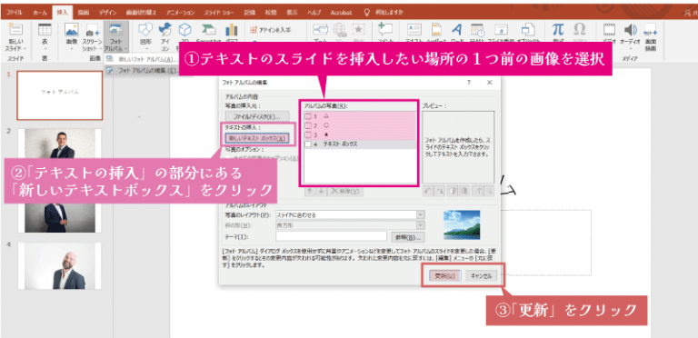Choose フォト アルバムの編集 menu entry

[x=143, y=71]
